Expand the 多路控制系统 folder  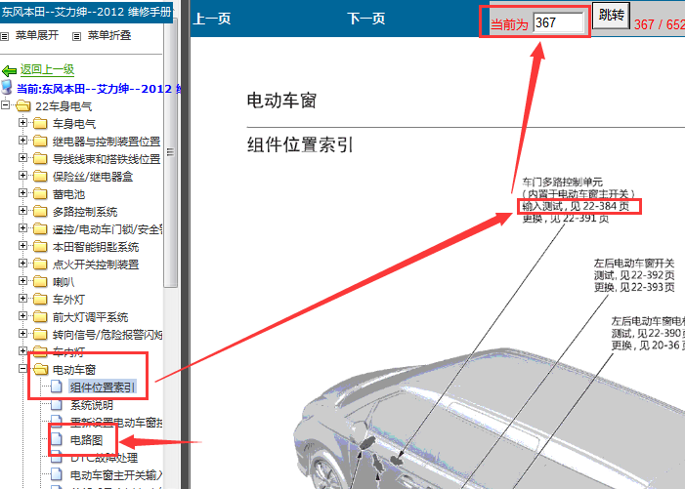22,210
